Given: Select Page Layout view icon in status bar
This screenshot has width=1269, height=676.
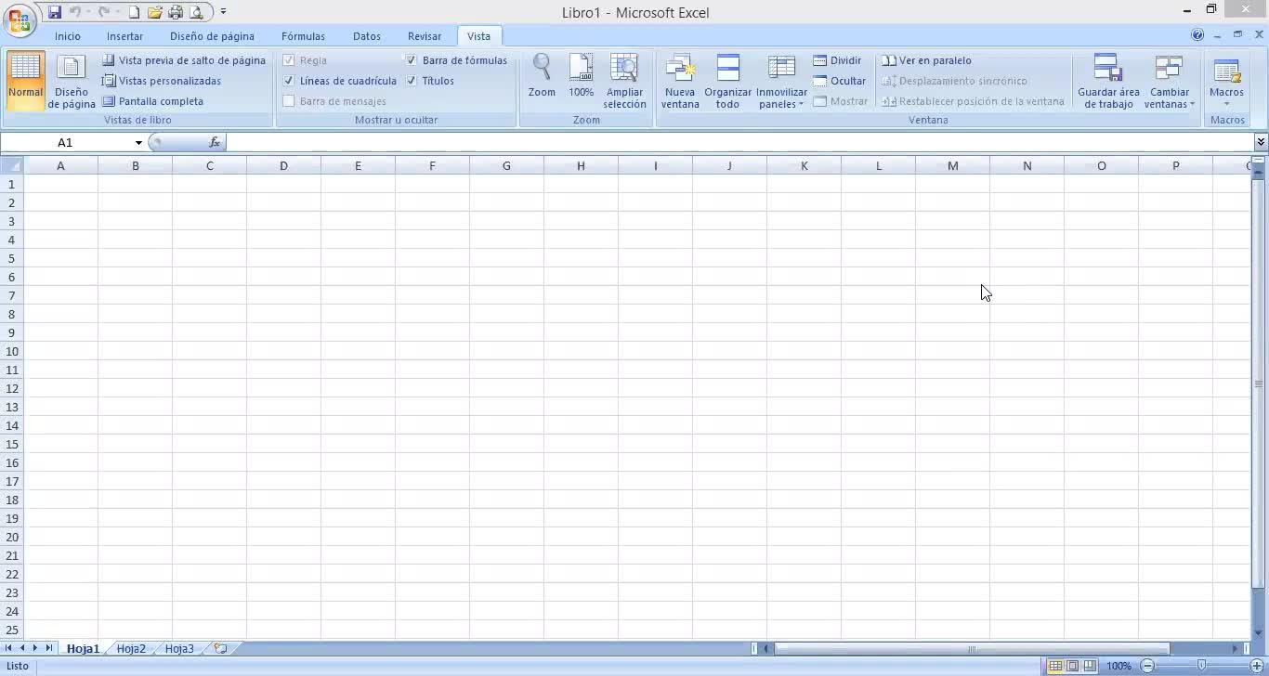Looking at the screenshot, I should pos(1072,666).
